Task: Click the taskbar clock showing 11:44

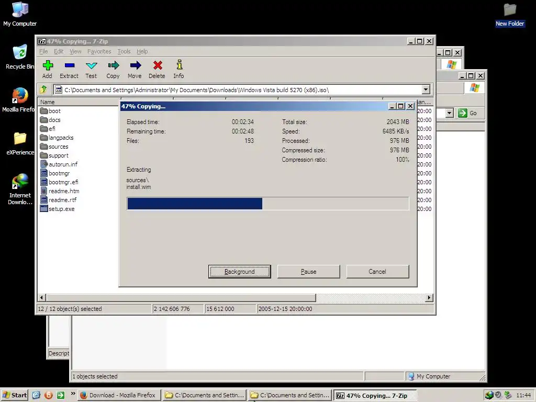Action: pos(523,395)
